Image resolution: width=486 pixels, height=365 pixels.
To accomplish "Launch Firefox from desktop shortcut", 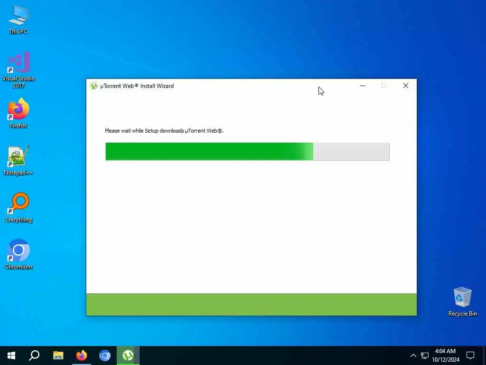I will 19,113.
